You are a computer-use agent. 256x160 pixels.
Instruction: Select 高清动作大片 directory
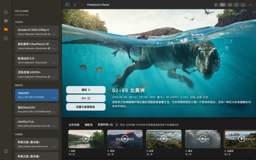tap(37, 60)
